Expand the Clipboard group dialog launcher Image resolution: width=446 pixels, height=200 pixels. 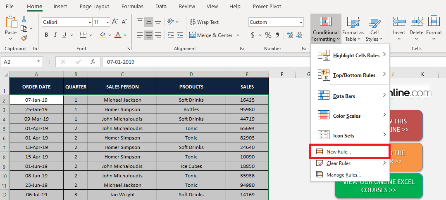point(35,49)
